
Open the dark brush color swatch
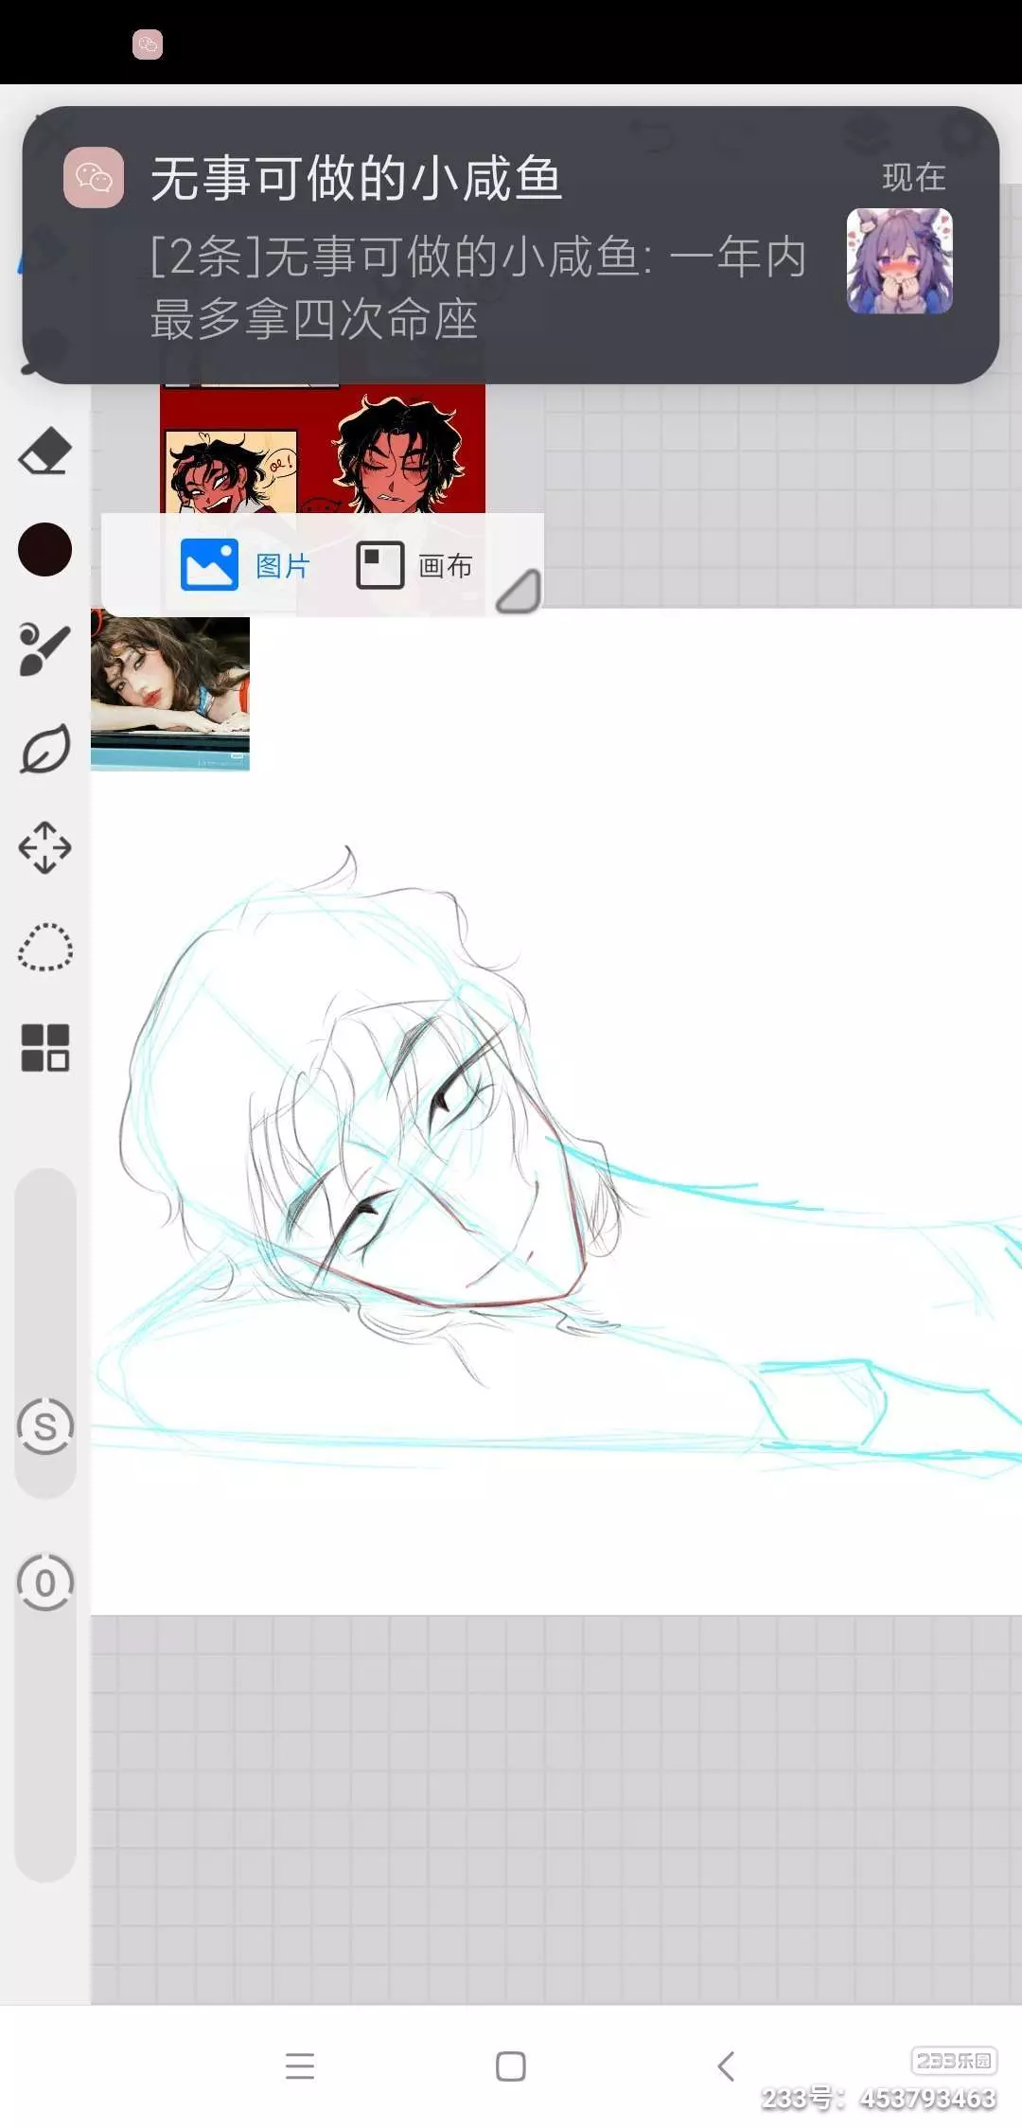coord(44,549)
